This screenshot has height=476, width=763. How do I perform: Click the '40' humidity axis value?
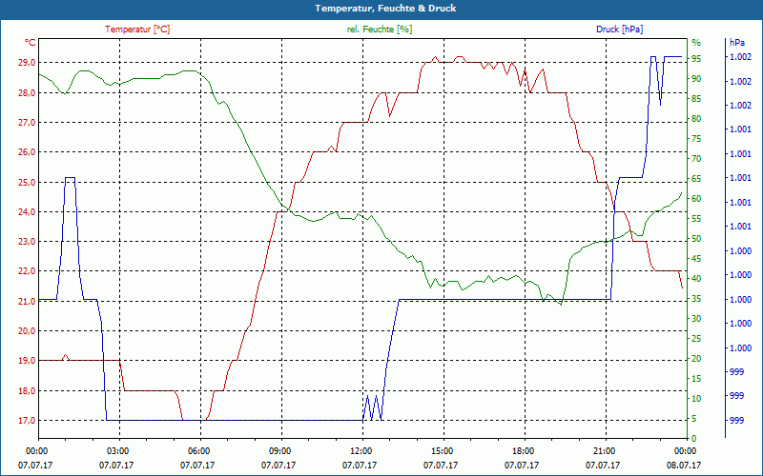tap(696, 279)
